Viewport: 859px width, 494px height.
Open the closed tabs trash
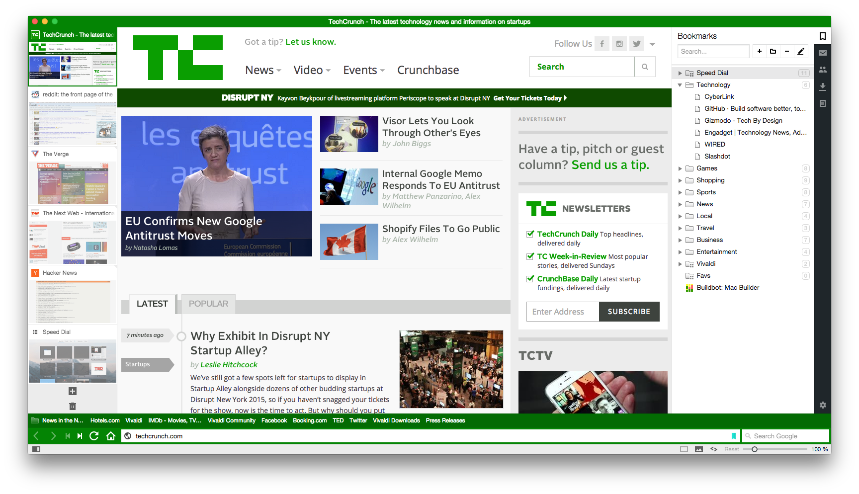pyautogui.click(x=73, y=406)
